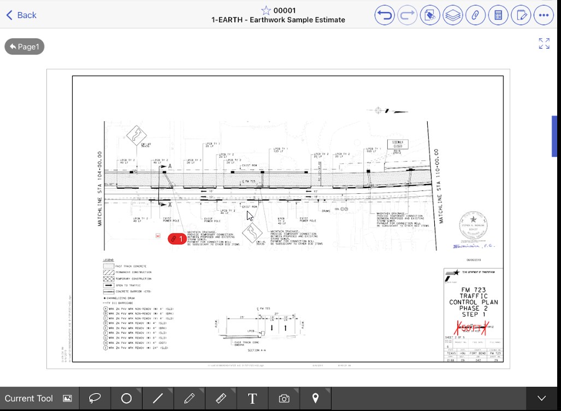Open the camera photo tool
Image resolution: width=561 pixels, height=411 pixels.
pos(284,398)
